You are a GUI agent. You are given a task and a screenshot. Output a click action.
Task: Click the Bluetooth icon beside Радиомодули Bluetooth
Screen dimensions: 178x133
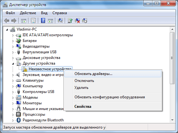[x=19, y=120]
